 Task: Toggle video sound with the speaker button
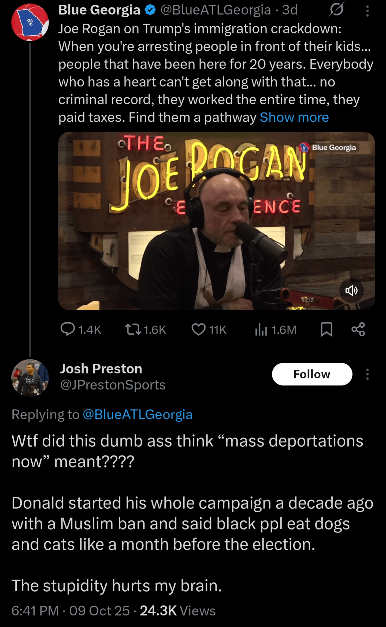[x=351, y=290]
